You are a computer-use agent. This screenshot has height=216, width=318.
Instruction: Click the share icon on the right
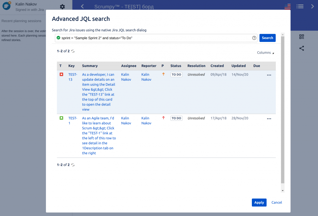[302, 48]
